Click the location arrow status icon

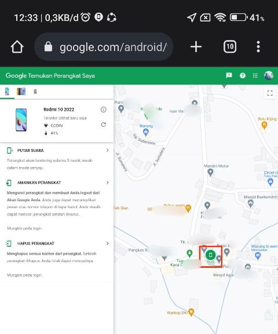click(192, 17)
